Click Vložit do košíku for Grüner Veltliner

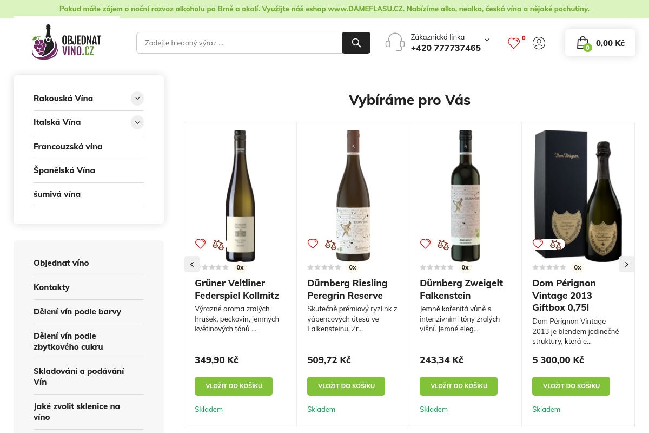click(x=234, y=386)
